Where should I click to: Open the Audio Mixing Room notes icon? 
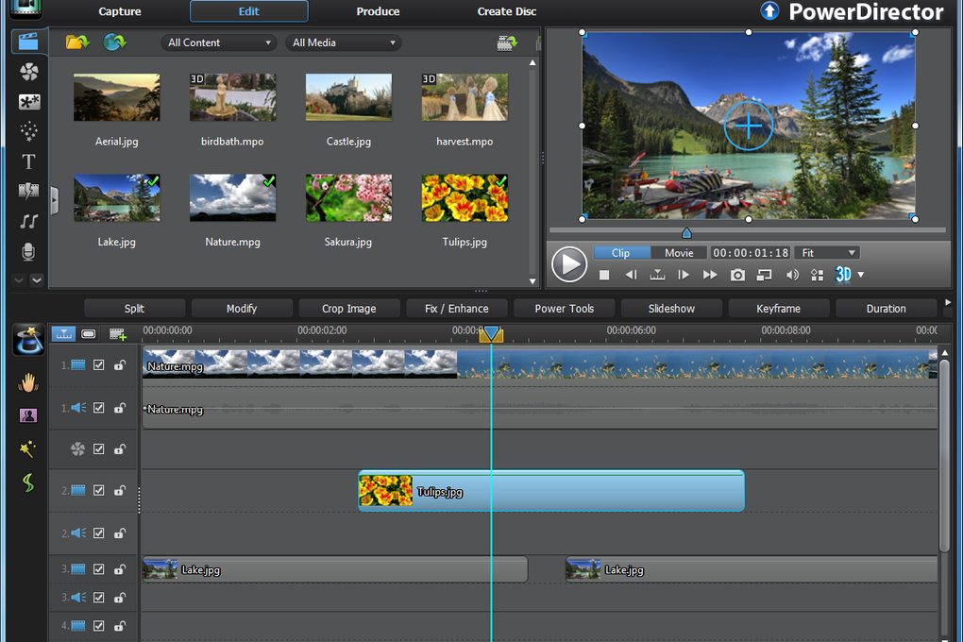click(x=28, y=221)
